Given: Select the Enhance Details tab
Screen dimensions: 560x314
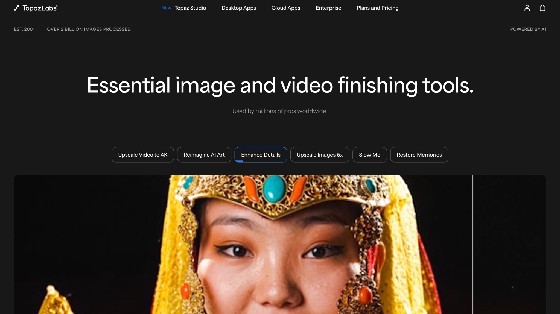Looking at the screenshot, I should click(x=261, y=155).
